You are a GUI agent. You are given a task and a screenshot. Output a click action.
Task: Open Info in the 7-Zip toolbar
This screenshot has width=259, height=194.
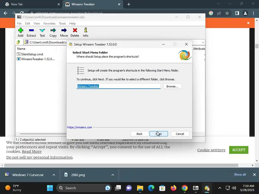85,32
